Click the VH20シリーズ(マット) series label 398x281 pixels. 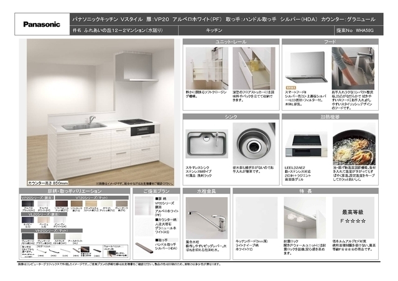pos(52,231)
